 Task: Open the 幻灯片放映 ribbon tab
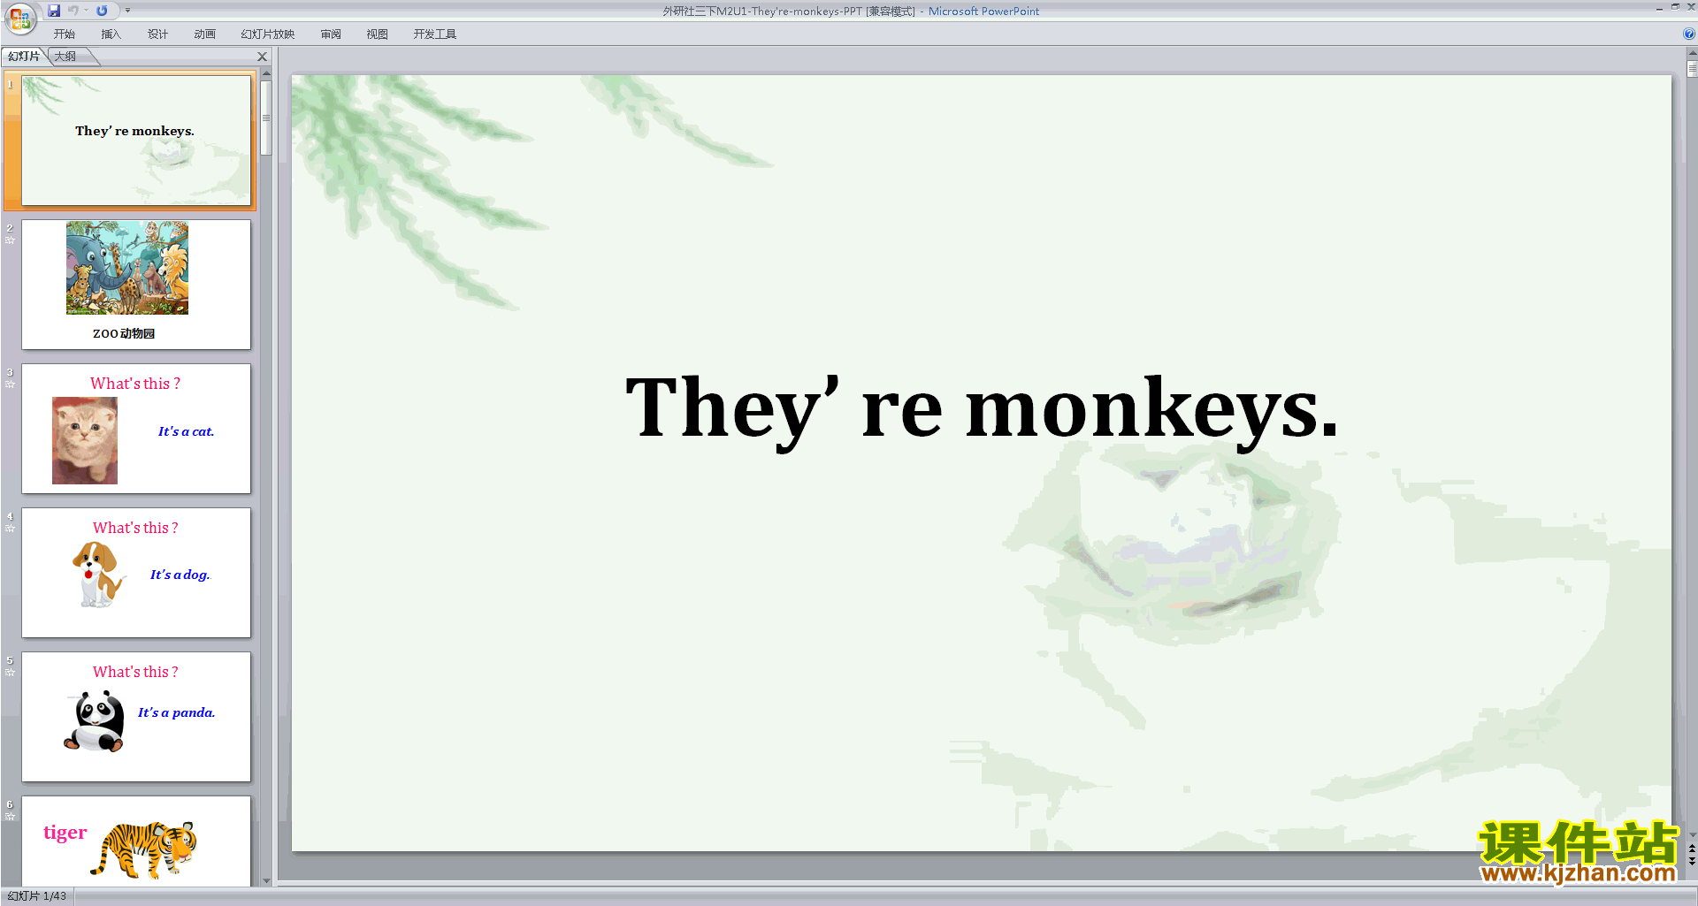268,34
